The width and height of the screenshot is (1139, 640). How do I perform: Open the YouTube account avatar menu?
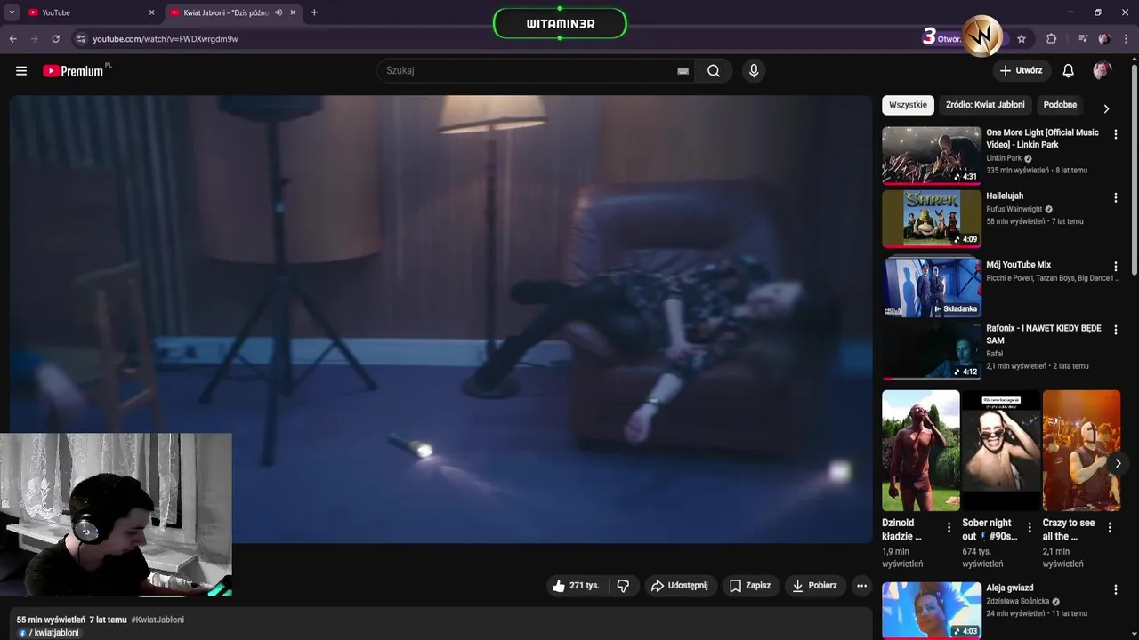coord(1102,71)
